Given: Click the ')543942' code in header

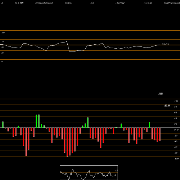Looking at the screenshot, I should coord(120,3).
